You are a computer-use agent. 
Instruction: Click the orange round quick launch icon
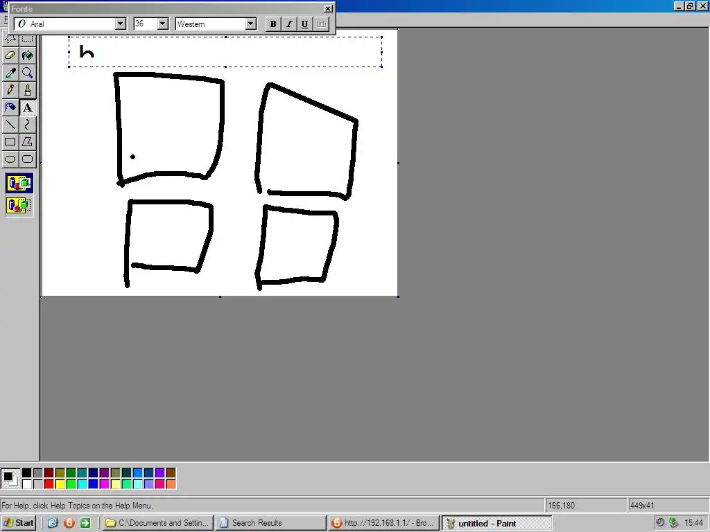pyautogui.click(x=69, y=523)
